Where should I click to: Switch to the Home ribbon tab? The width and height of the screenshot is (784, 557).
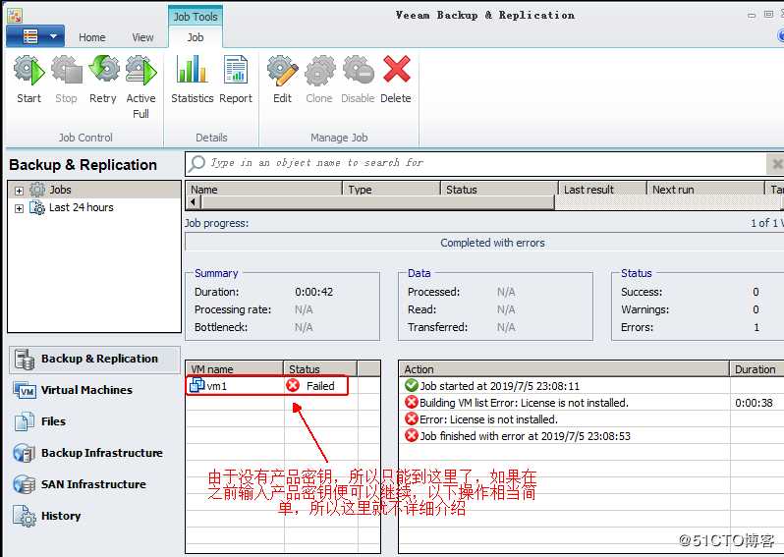[92, 37]
